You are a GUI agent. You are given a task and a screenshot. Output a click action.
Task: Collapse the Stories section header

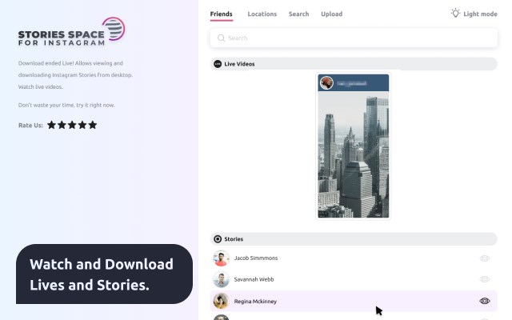click(x=354, y=239)
